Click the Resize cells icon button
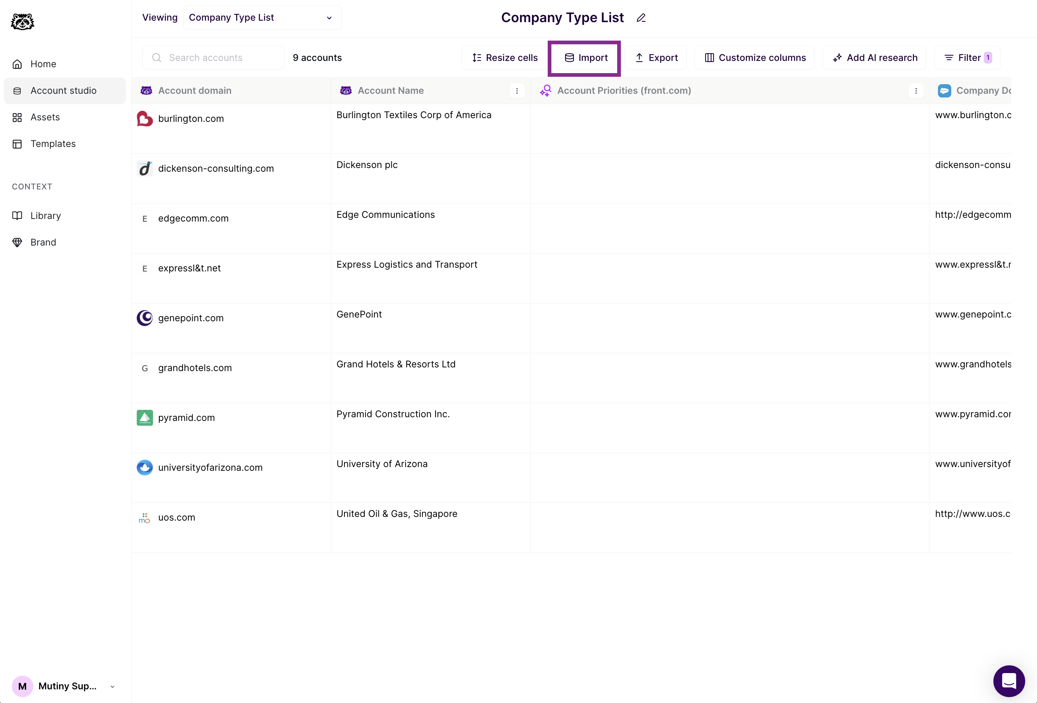The width and height of the screenshot is (1037, 703). coord(477,58)
